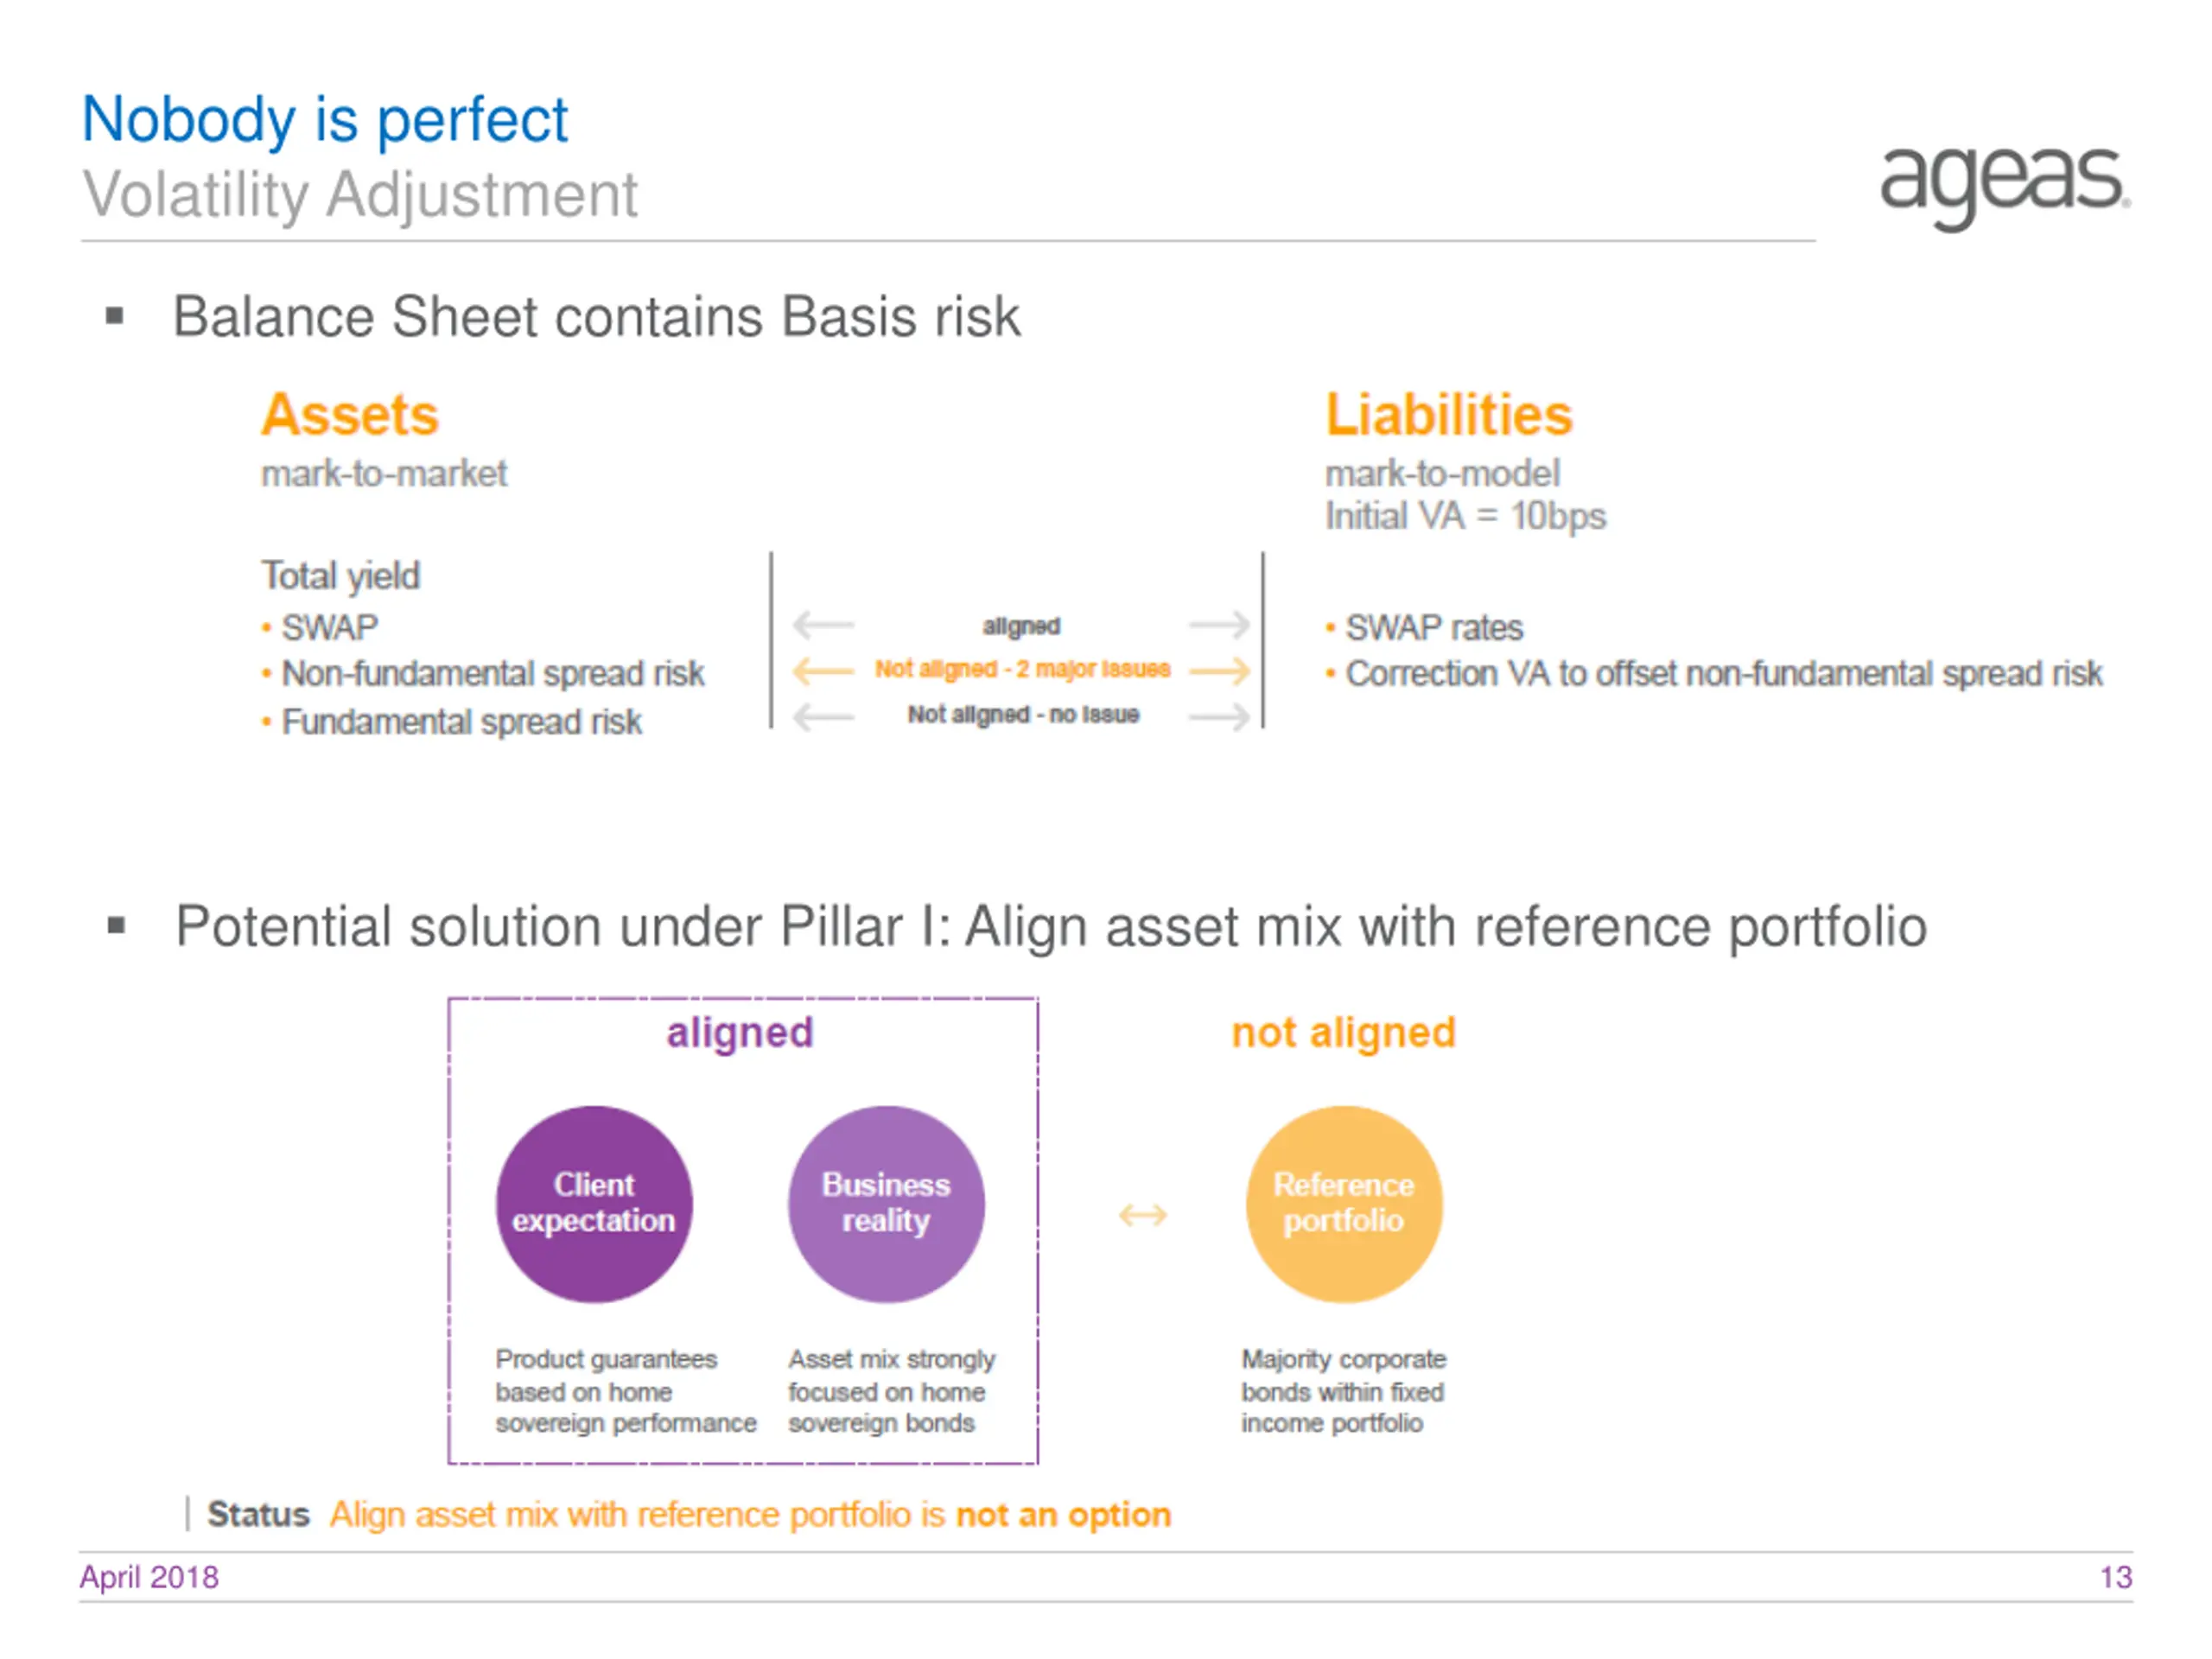
Task: Click the orange right arrow after 'Not aligned - 2 major issues'
Action: (x=1219, y=670)
